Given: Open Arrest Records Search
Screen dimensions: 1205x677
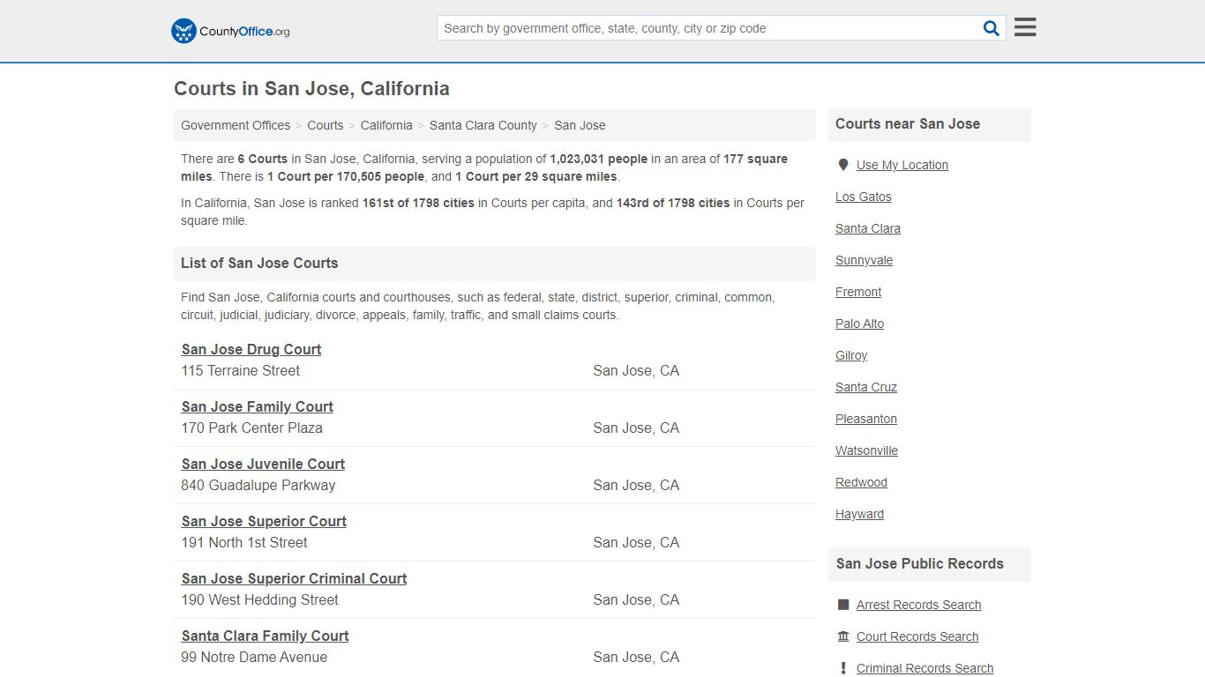Looking at the screenshot, I should 919,605.
